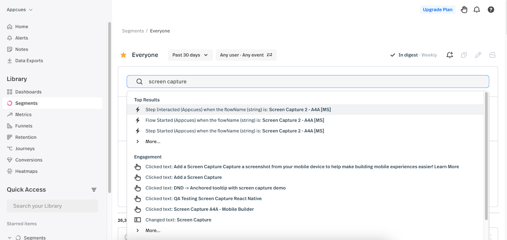Add alert using bell-plus icon

(450, 55)
